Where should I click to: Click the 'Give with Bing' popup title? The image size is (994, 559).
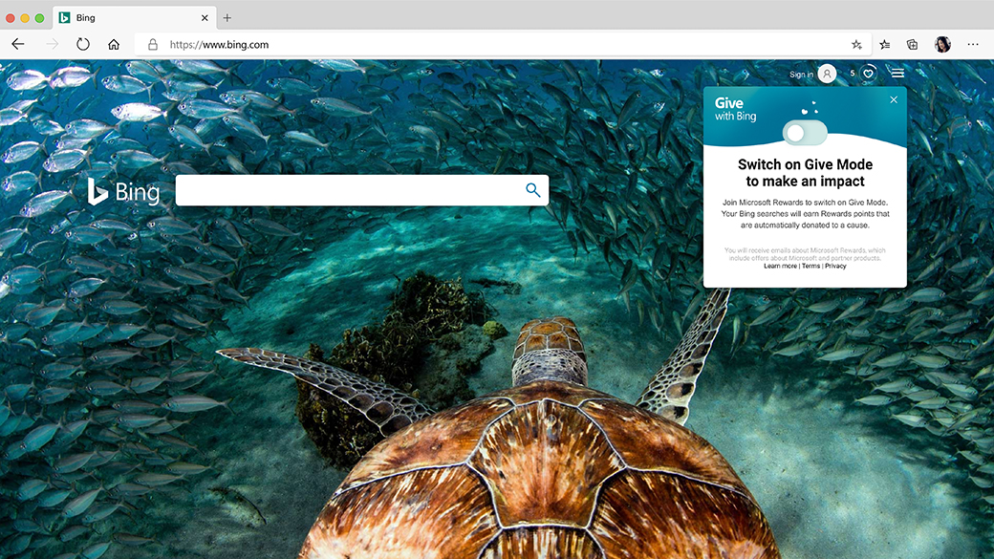[x=735, y=108]
